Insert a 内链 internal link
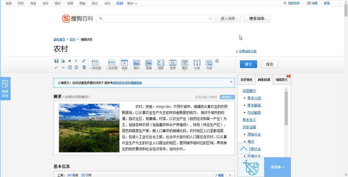 209,65
